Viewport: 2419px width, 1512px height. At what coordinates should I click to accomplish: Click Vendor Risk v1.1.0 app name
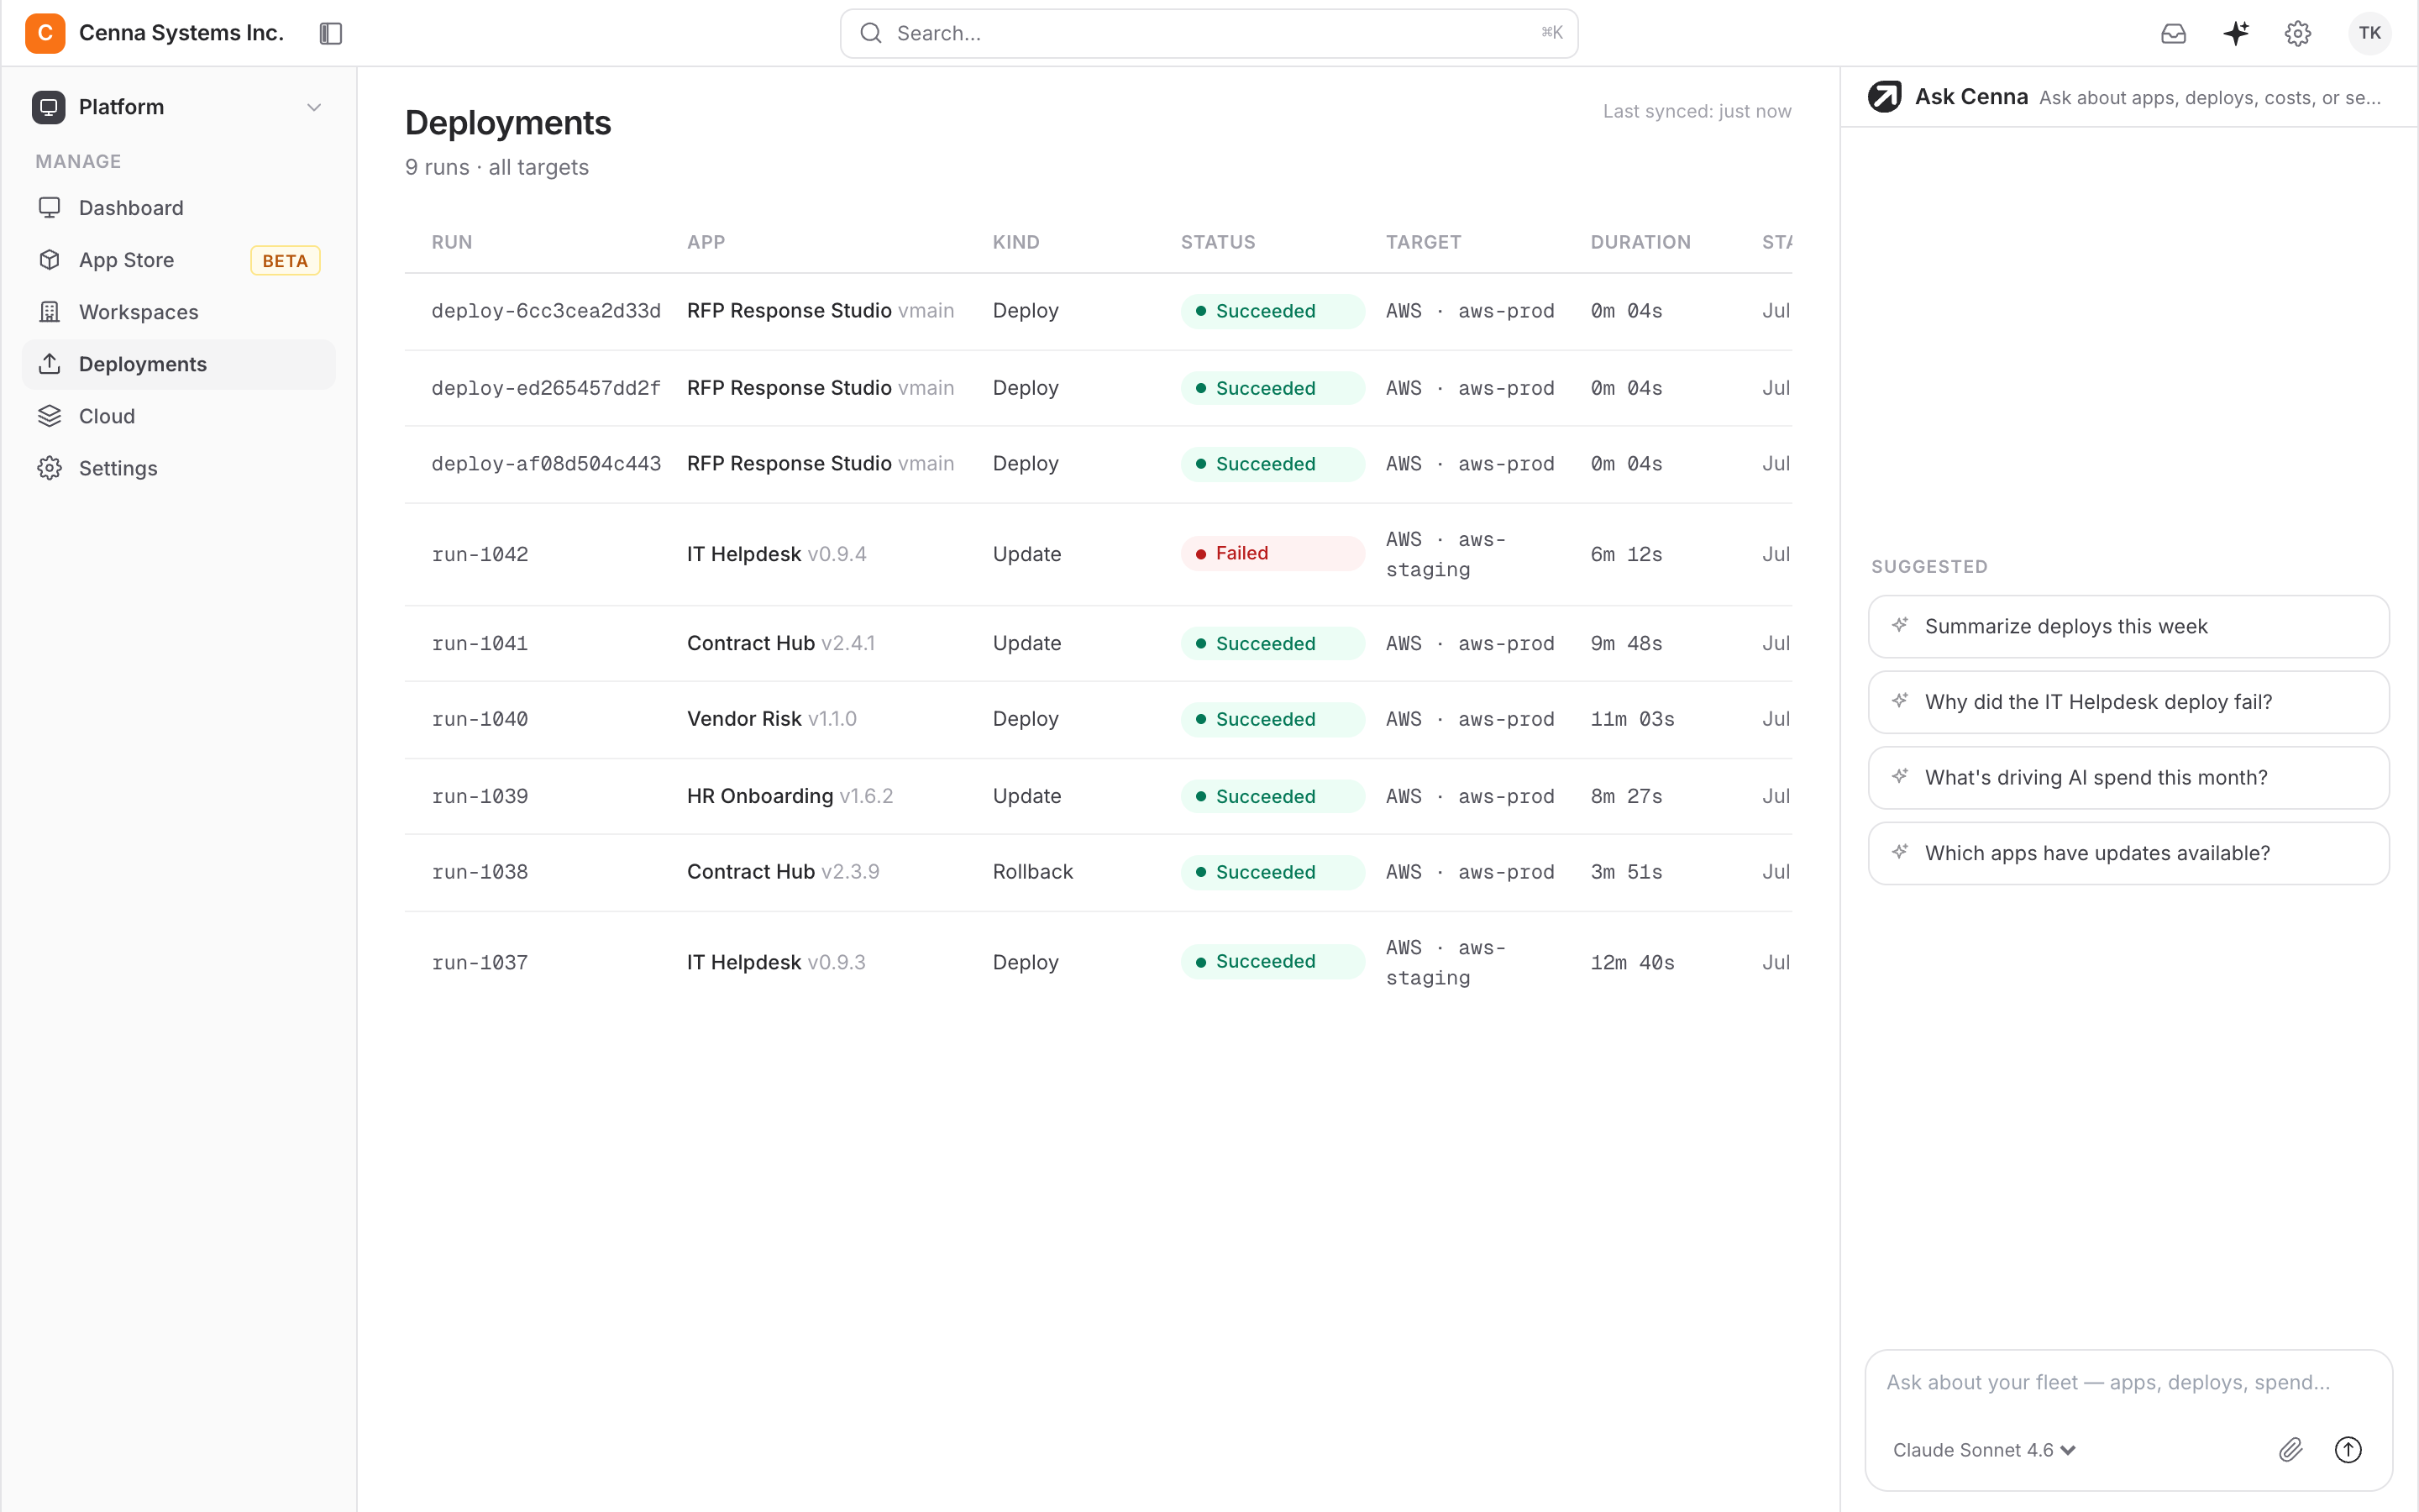click(771, 719)
